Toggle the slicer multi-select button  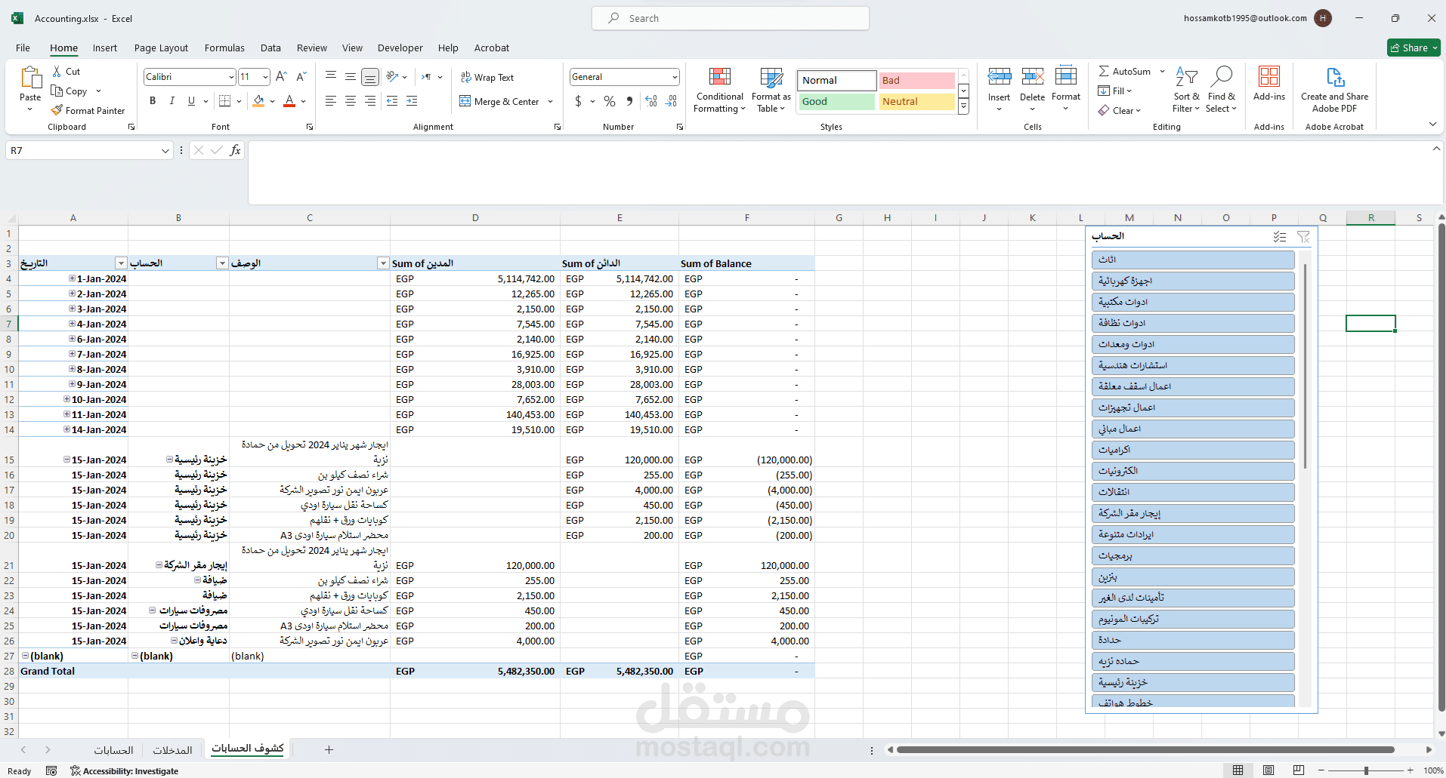(x=1279, y=236)
